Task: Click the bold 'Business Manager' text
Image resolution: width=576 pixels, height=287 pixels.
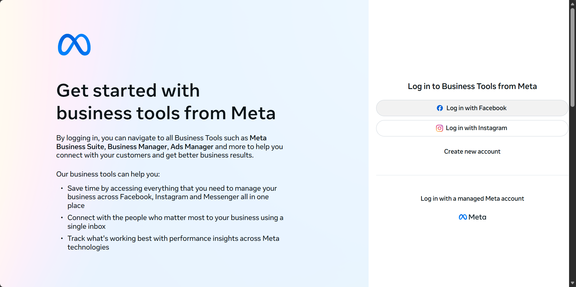Action: coord(137,147)
